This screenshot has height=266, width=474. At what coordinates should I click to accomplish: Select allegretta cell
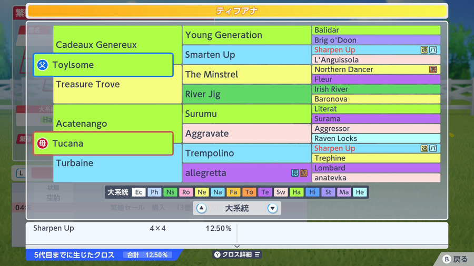click(246, 173)
